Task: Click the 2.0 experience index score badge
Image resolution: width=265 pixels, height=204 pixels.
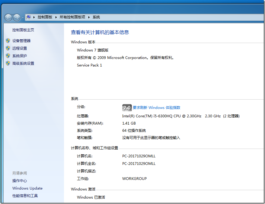Action: coord(127,108)
